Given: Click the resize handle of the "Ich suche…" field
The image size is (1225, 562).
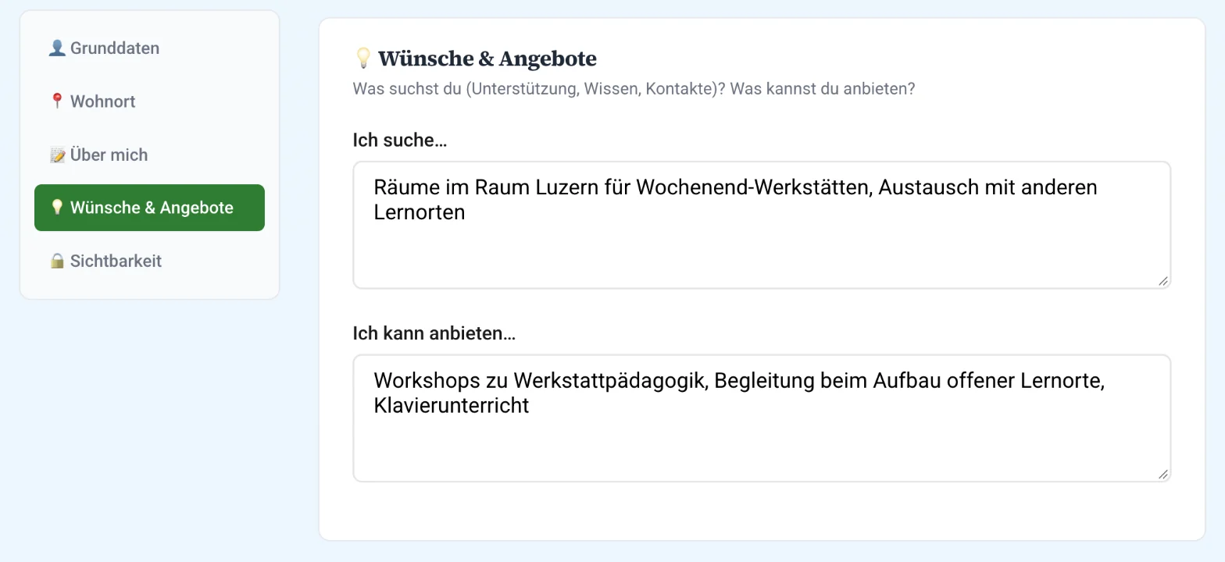Looking at the screenshot, I should tap(1162, 281).
